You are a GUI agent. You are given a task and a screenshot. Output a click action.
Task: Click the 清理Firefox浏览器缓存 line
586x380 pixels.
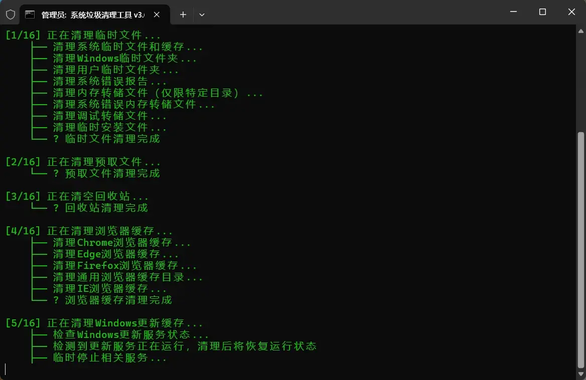pyautogui.click(x=123, y=265)
